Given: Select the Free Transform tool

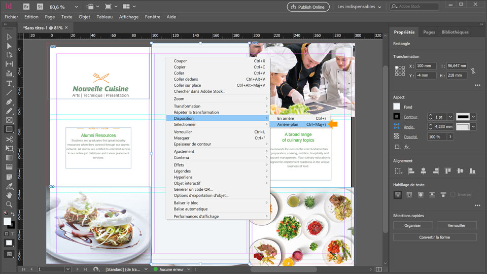Looking at the screenshot, I should click(9, 149).
